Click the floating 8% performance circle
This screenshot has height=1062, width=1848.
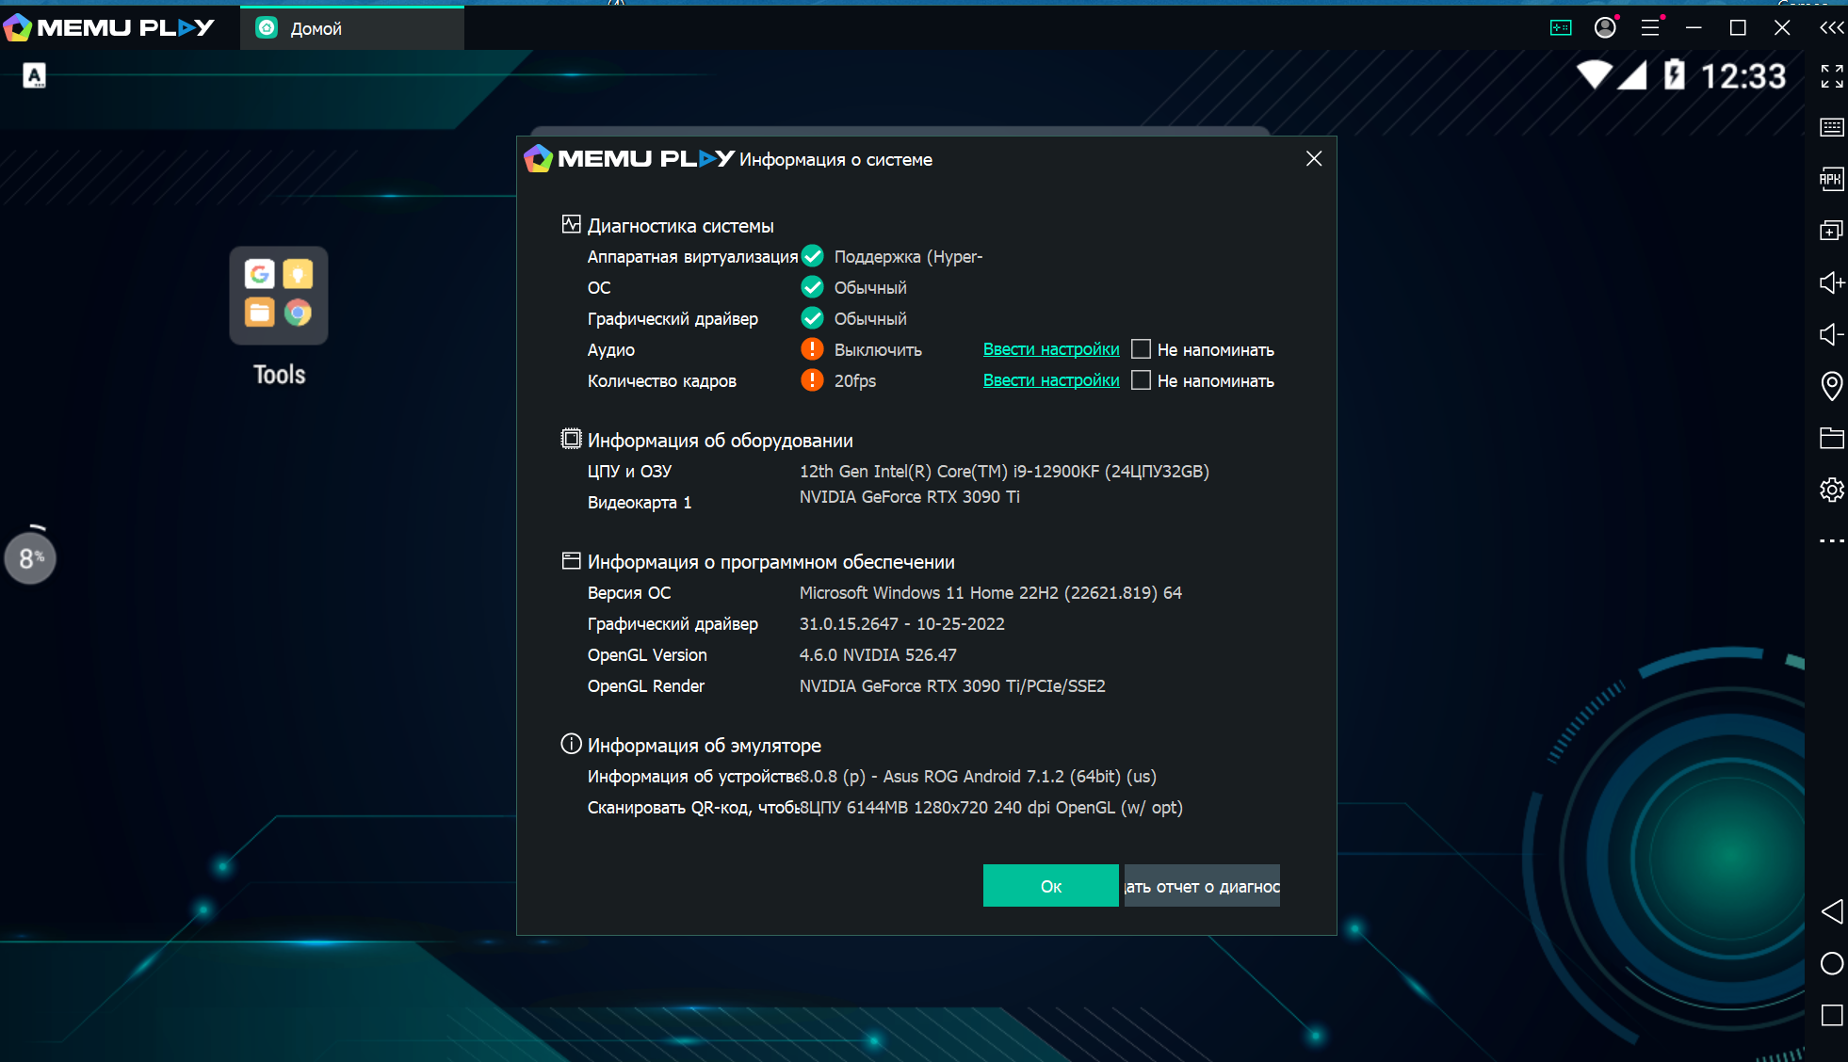[30, 558]
